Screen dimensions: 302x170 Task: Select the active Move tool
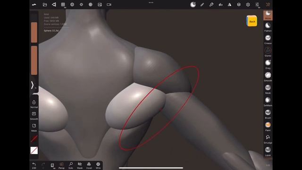tap(268, 15)
